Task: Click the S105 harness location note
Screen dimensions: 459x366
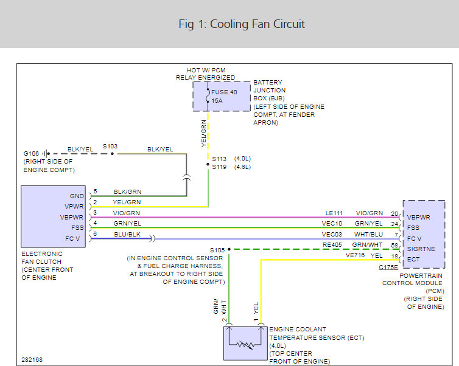Action: pos(176,270)
